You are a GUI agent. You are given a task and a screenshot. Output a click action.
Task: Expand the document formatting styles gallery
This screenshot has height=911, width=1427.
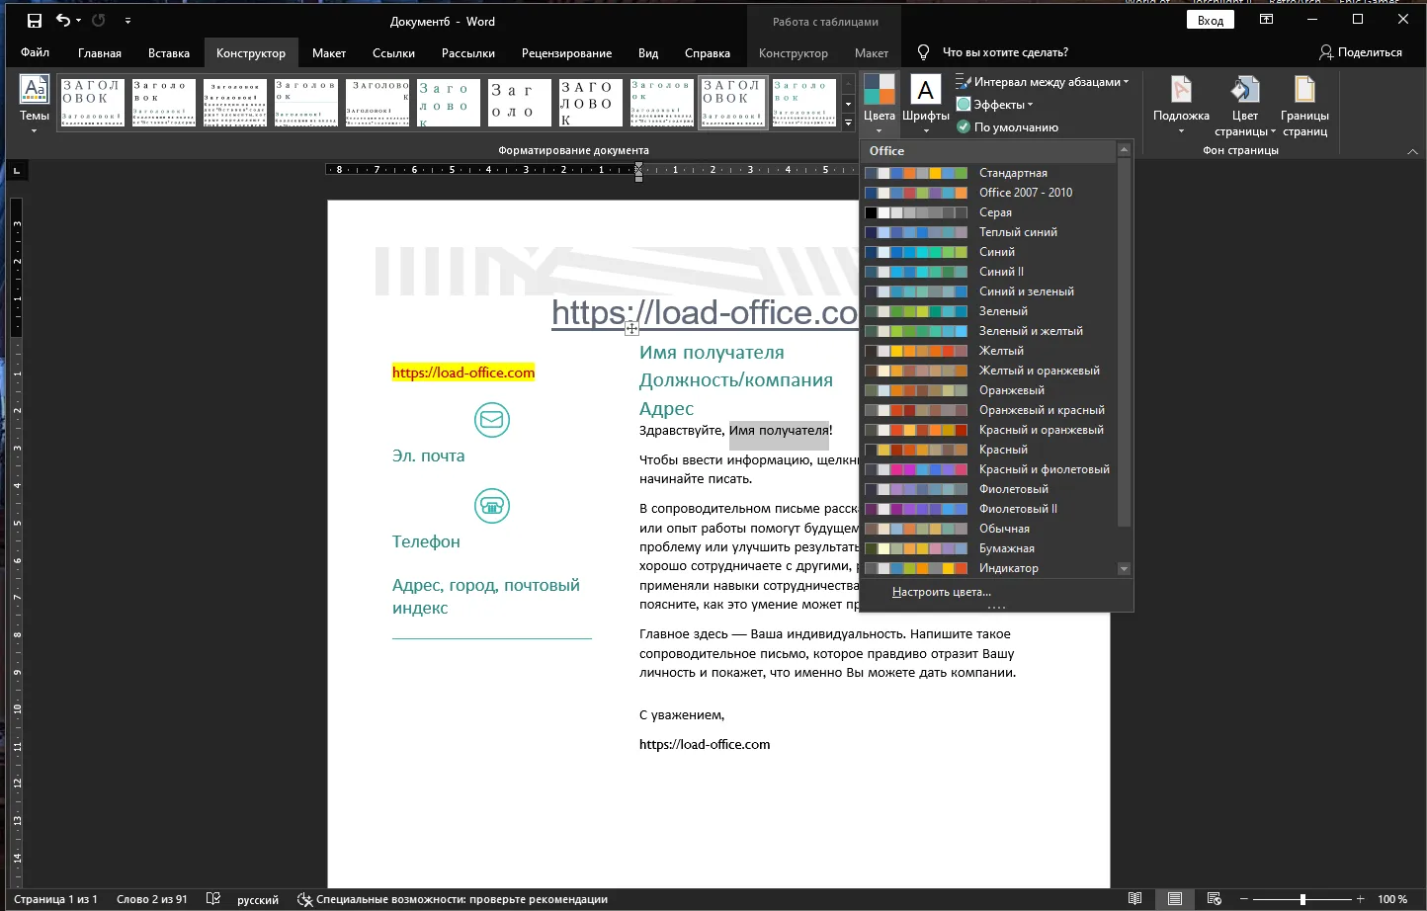pos(848,124)
